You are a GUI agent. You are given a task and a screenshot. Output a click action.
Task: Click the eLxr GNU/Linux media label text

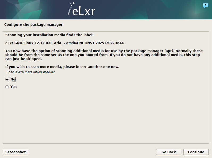(x=64, y=43)
